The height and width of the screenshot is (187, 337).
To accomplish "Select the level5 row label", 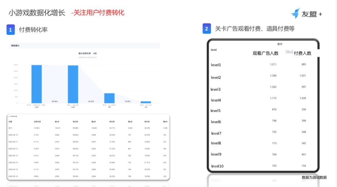I will (x=216, y=111).
